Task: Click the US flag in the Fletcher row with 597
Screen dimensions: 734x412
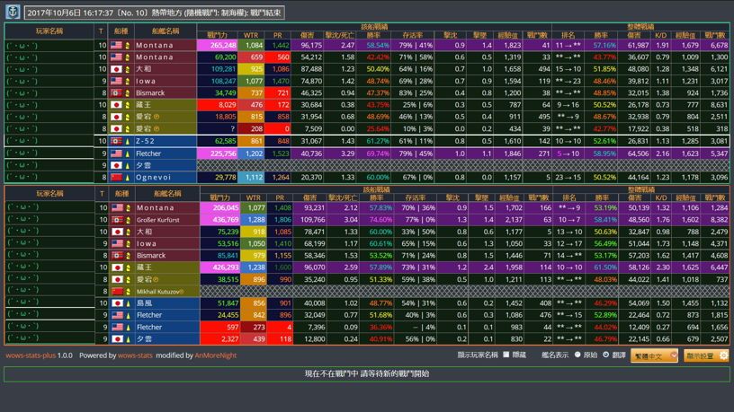Action: click(x=117, y=328)
